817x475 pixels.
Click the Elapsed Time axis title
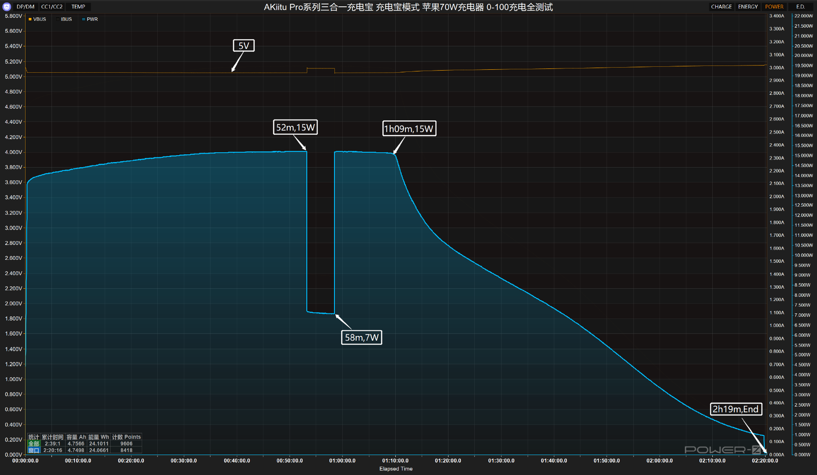pos(396,469)
